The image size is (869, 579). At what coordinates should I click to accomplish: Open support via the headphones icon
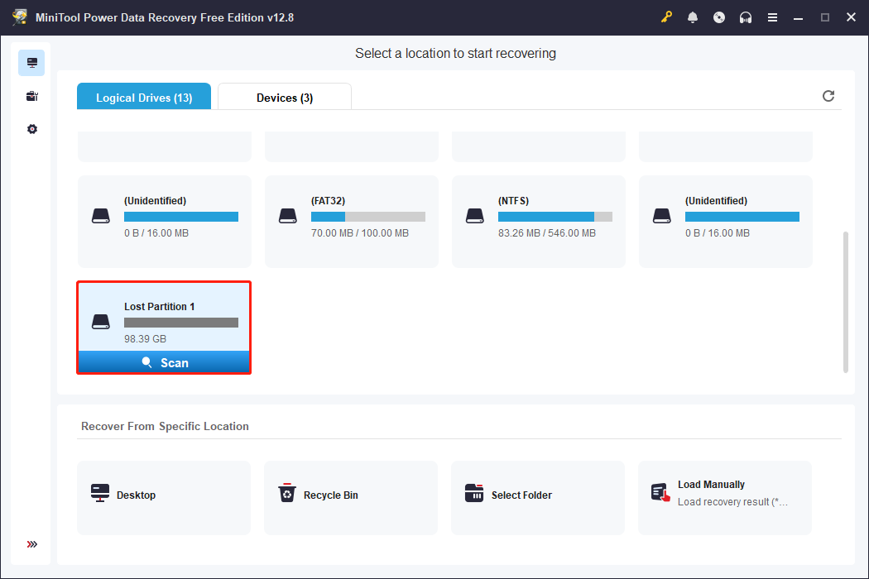746,17
